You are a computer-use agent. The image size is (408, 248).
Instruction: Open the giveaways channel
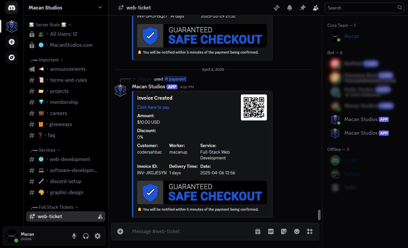(66, 124)
